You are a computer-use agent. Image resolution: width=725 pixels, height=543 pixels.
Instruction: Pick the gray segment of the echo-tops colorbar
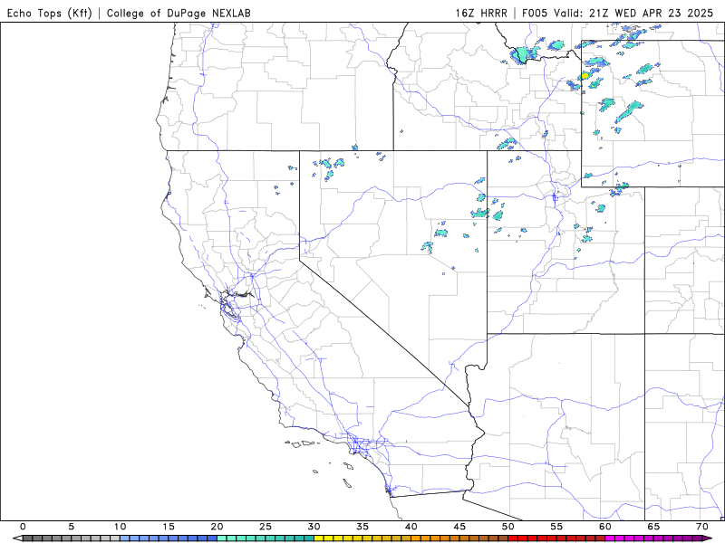point(72,538)
